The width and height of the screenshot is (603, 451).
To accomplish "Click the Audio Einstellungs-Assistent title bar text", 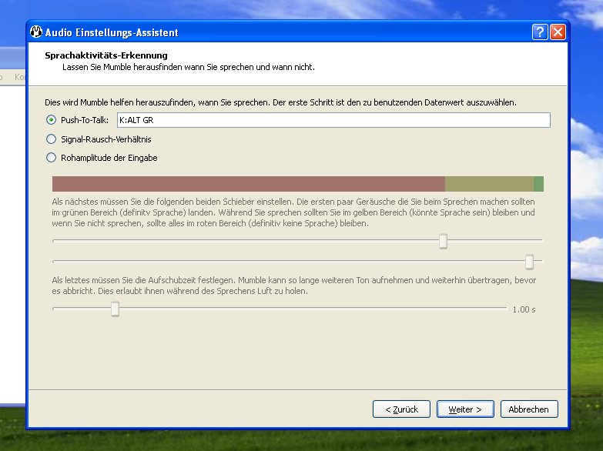I will click(x=112, y=32).
